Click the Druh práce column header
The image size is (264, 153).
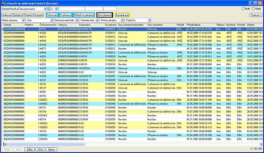pos(92,25)
